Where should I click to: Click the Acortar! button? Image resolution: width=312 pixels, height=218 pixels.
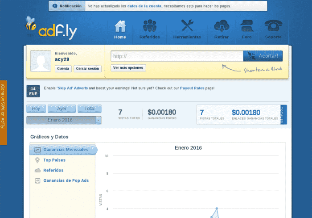coord(263,56)
